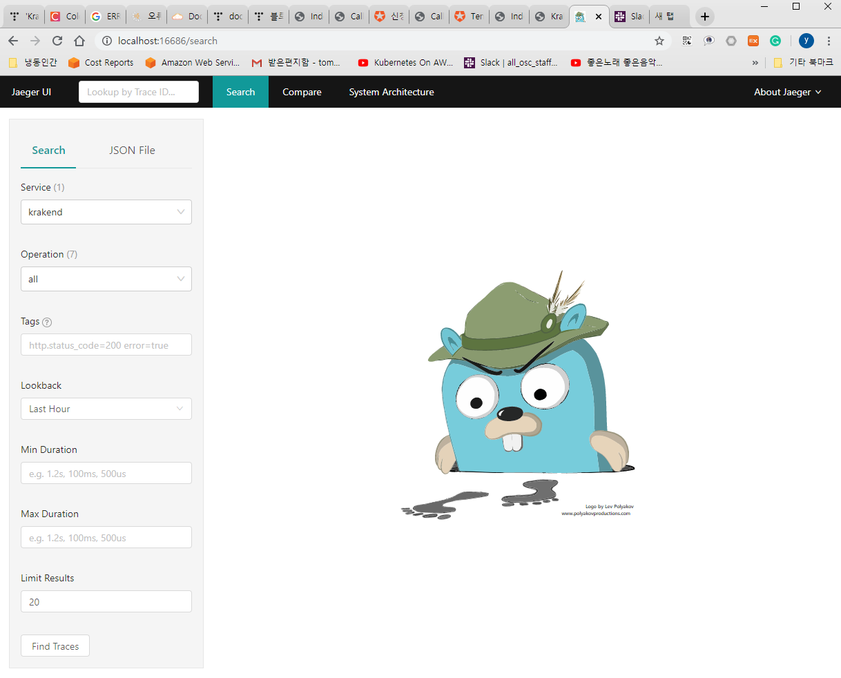Screen dimensions: 841x678
Task: Open the Lookback dropdown showing Last Hour
Action: (106, 409)
